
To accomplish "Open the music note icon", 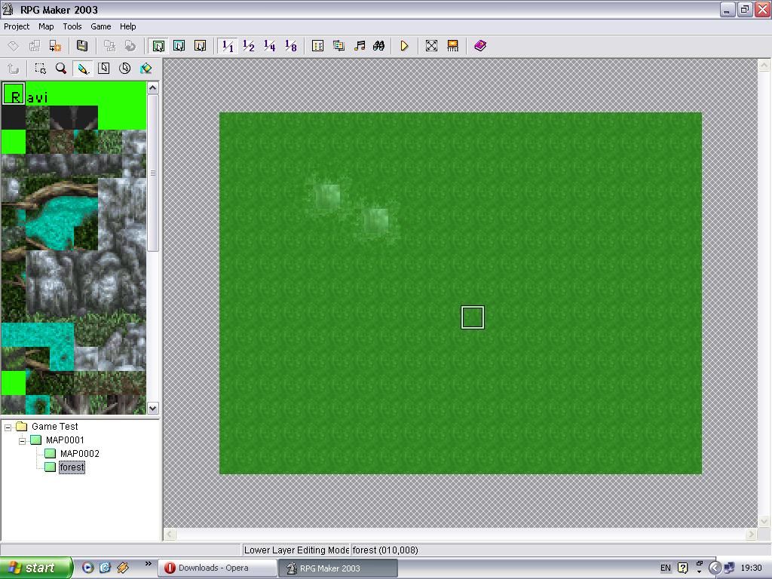I will pyautogui.click(x=360, y=46).
